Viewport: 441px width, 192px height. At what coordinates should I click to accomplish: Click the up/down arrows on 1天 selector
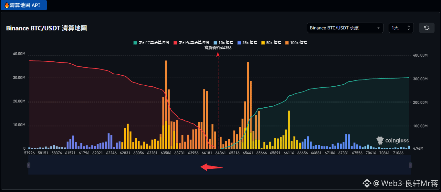[x=409, y=28]
